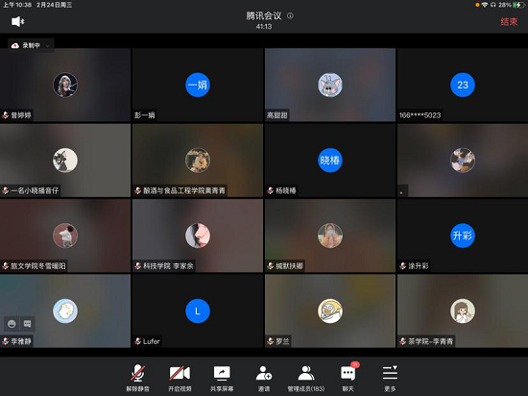The height and width of the screenshot is (396, 528).
Task: Tap the emoji reaction icon on 李雅静 tile
Action: pyautogui.click(x=12, y=324)
